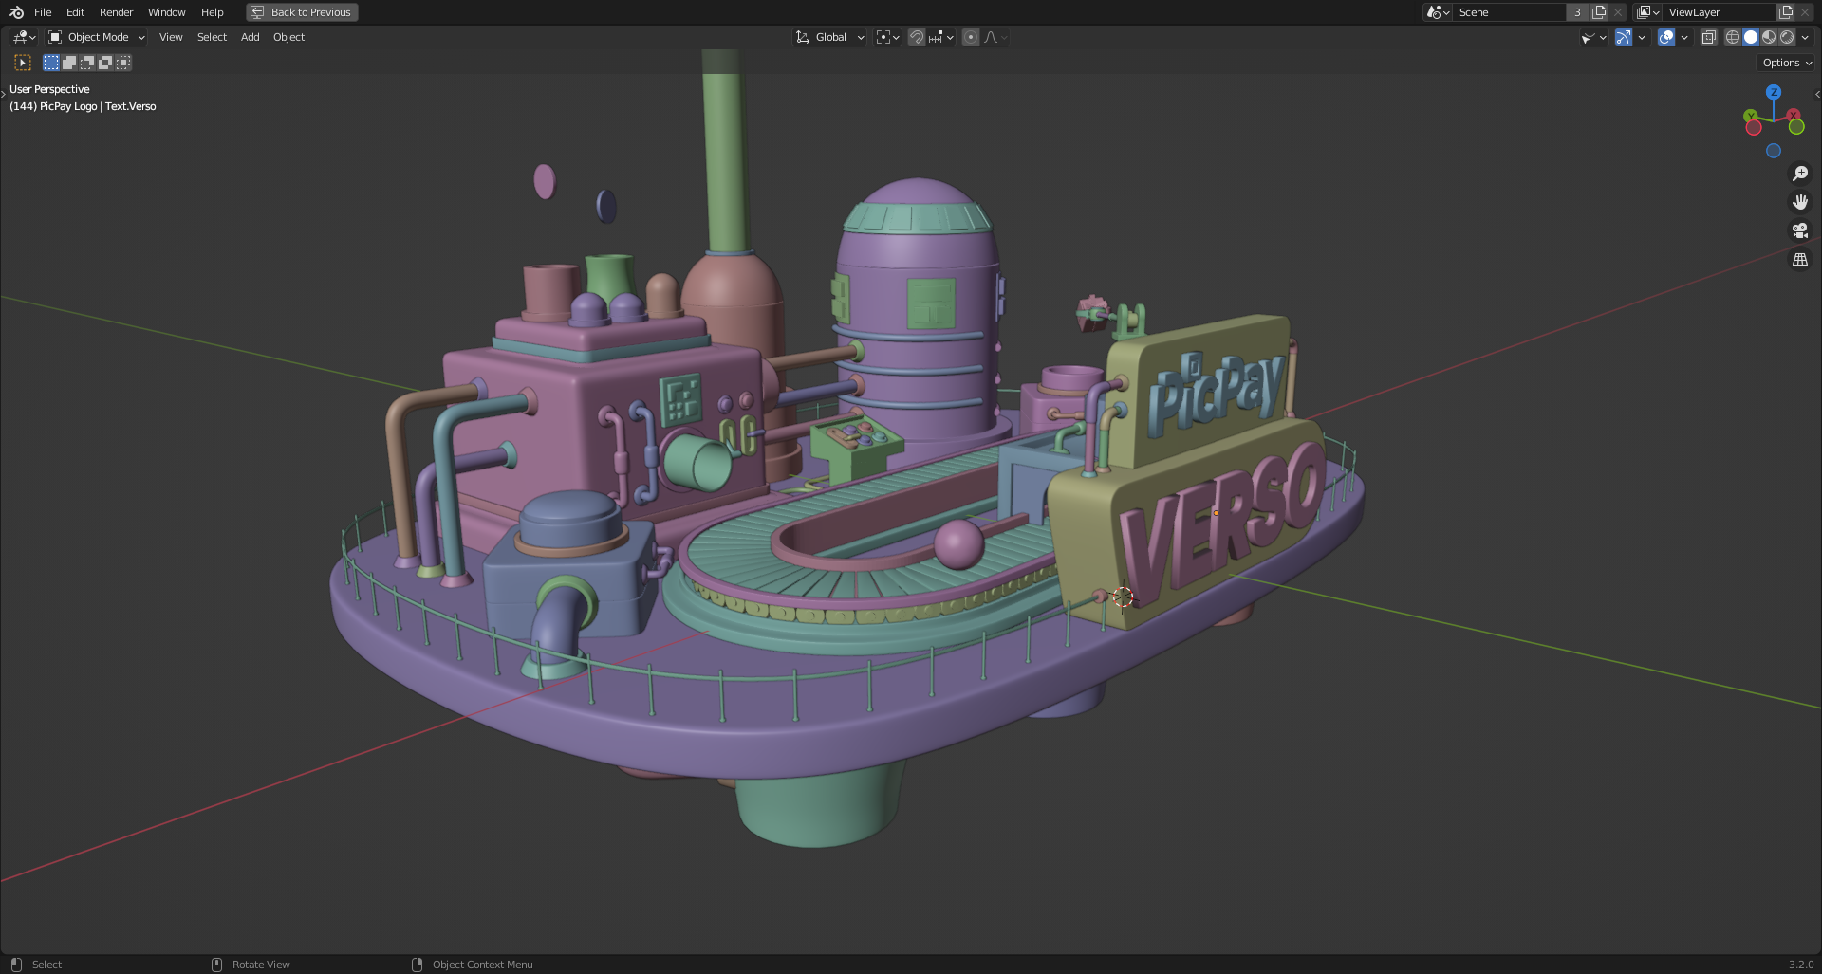Click the add view layer icon
Image resolution: width=1822 pixels, height=974 pixels.
(x=1786, y=12)
